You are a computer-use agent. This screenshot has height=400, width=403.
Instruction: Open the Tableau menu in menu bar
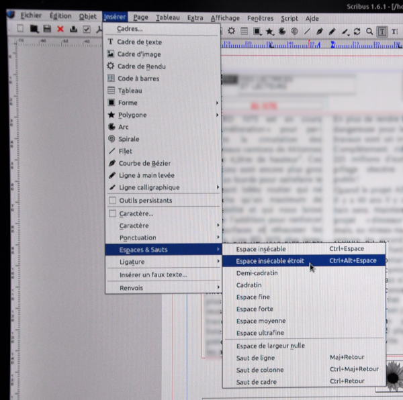point(168,17)
